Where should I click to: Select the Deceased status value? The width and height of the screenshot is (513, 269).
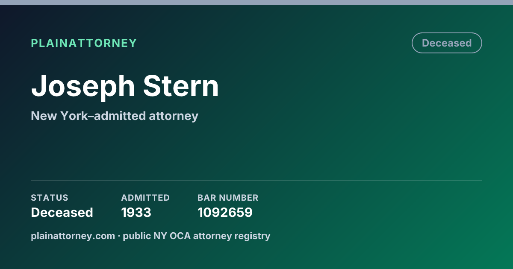click(62, 212)
